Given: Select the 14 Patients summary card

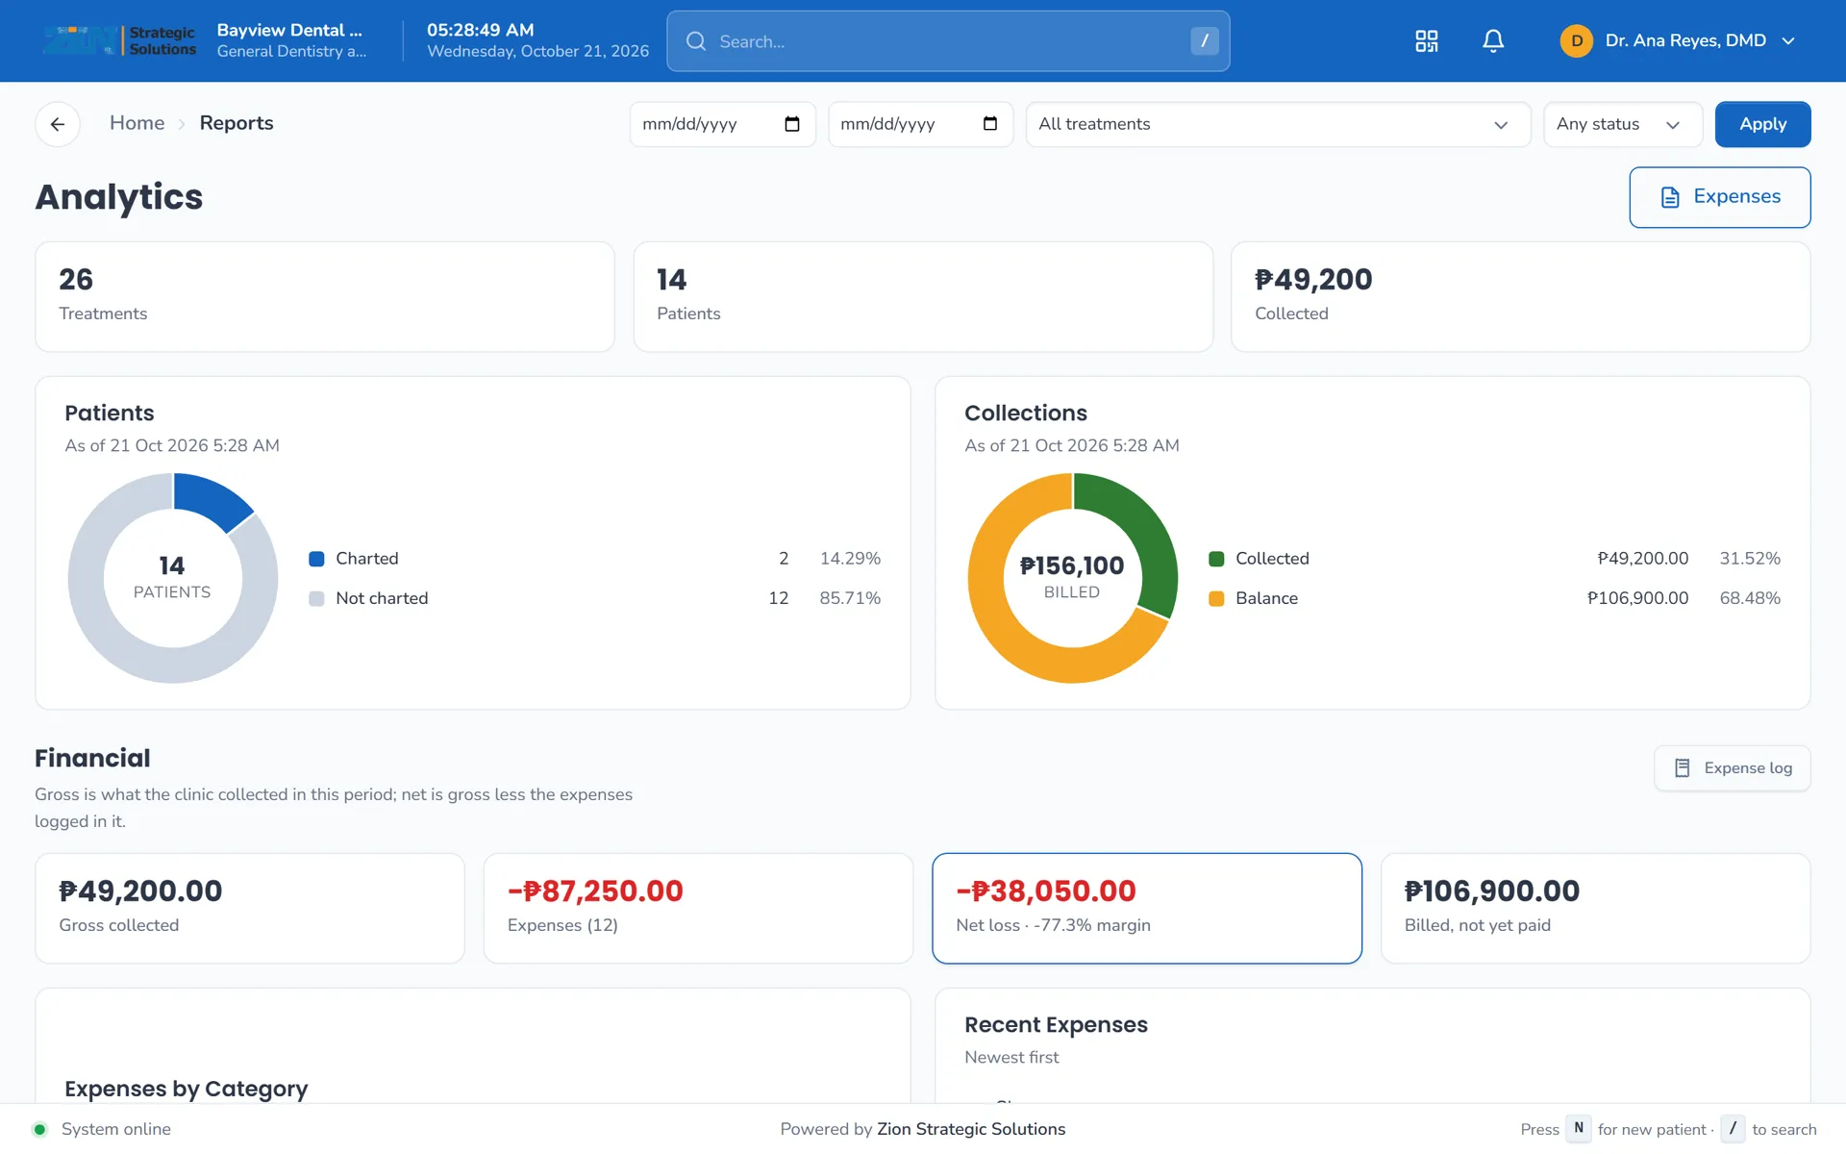Looking at the screenshot, I should (x=923, y=297).
